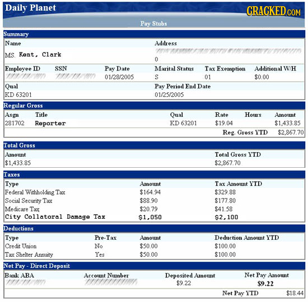Click the Additional W/H value $0.00

pyautogui.click(x=262, y=77)
